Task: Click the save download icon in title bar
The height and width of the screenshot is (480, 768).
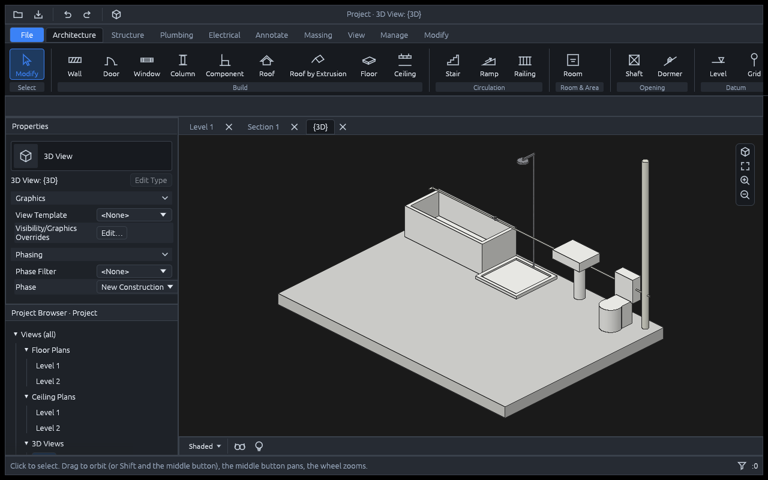Action: click(x=38, y=14)
